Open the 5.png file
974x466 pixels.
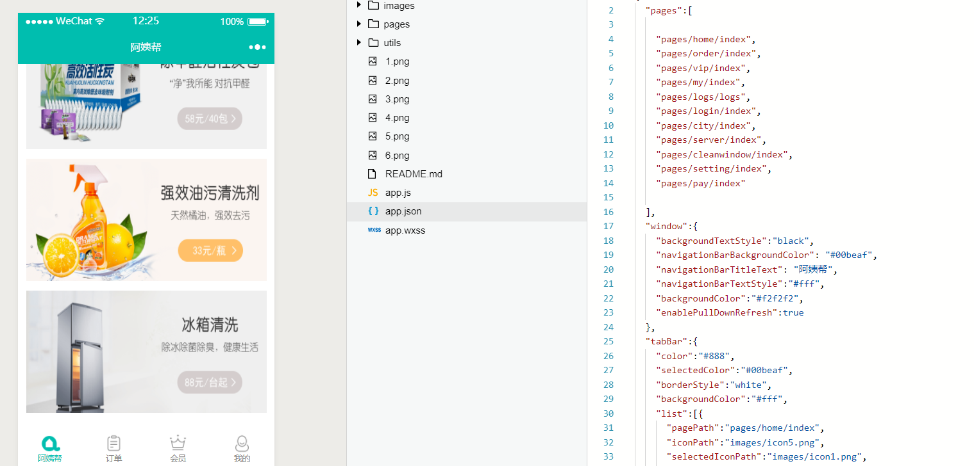coord(397,136)
